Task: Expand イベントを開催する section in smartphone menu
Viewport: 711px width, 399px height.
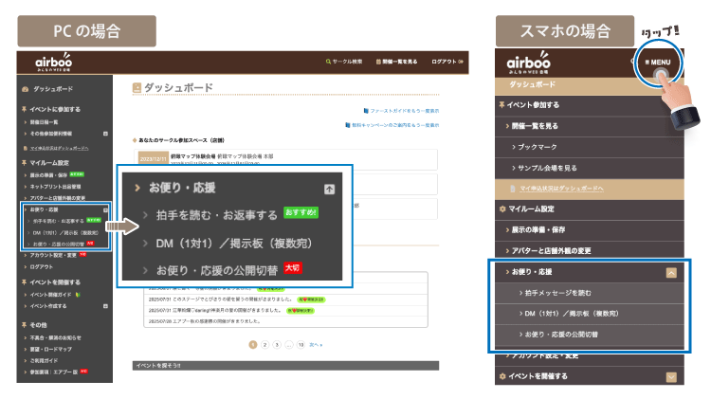Action: [x=671, y=376]
